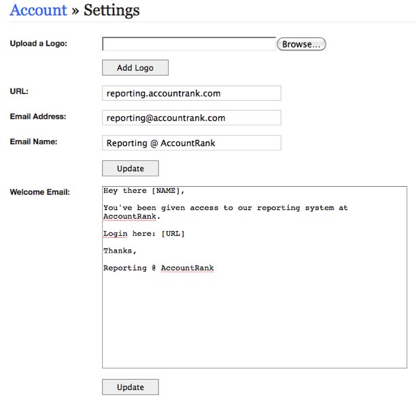Click the underlined word 'Login' in email
Screen dimensions: 416x403
(x=116, y=234)
